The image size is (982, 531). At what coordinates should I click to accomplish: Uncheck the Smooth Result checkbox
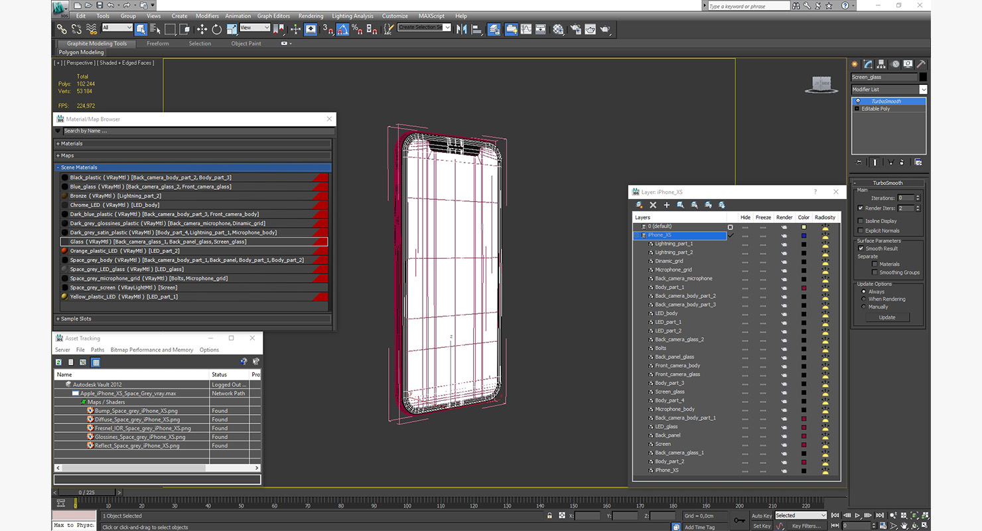(x=861, y=248)
